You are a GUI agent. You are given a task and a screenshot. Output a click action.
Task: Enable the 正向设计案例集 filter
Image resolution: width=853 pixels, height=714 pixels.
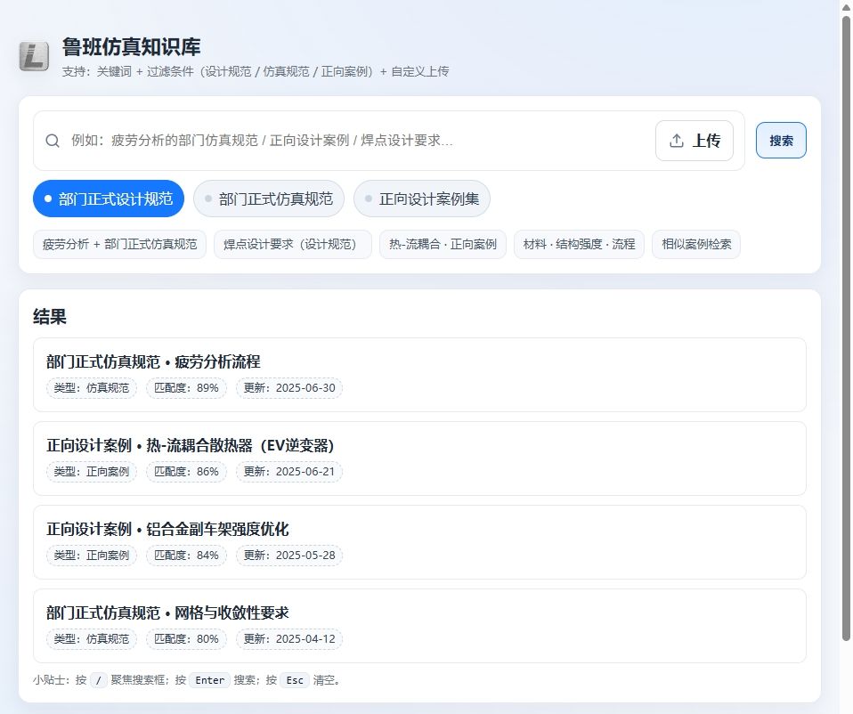pos(422,199)
